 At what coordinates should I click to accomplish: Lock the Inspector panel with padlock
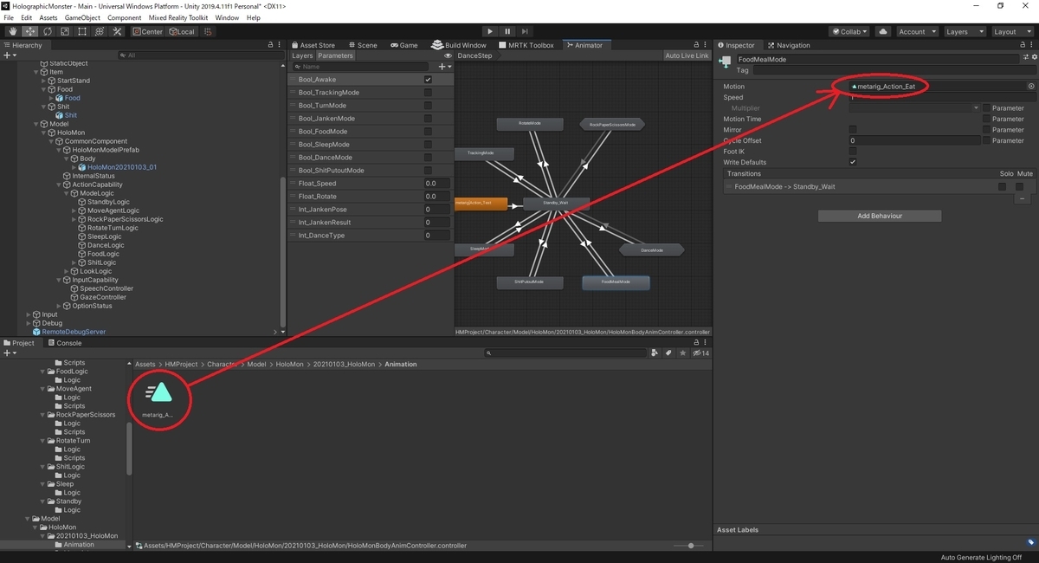1022,45
